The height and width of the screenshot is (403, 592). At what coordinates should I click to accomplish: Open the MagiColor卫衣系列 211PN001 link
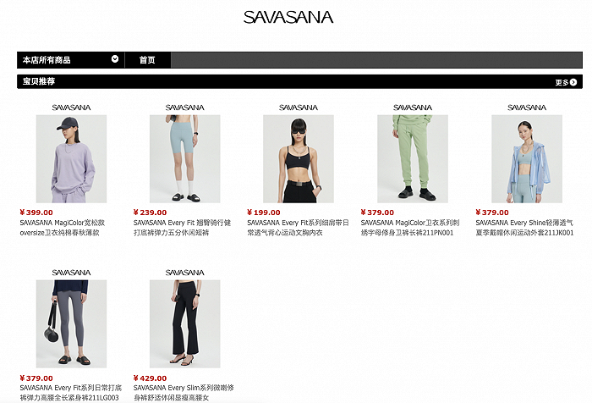410,228
